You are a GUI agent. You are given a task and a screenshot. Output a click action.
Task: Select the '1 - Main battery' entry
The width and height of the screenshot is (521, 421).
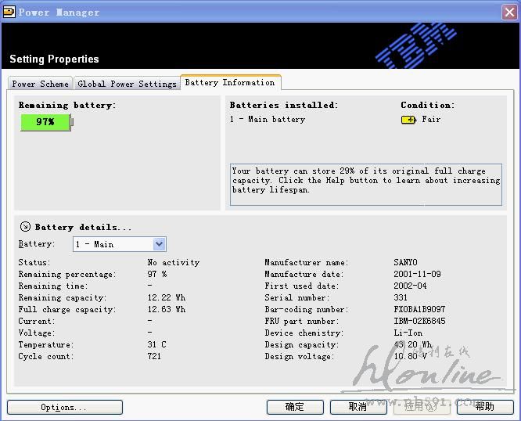click(268, 120)
